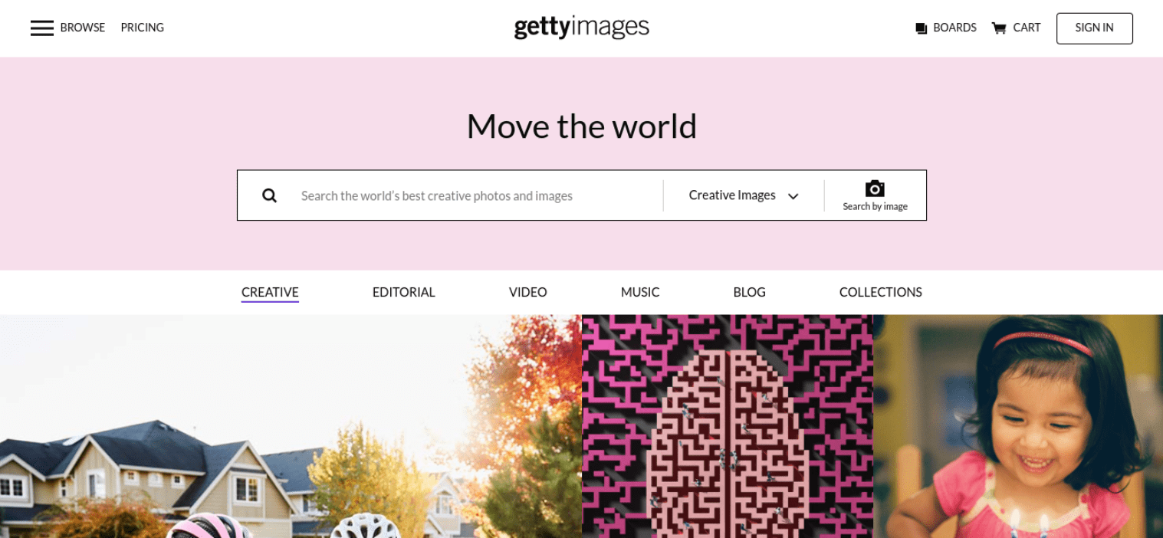Click the shopping cart icon
Viewport: 1163px width, 538px height.
(x=999, y=28)
